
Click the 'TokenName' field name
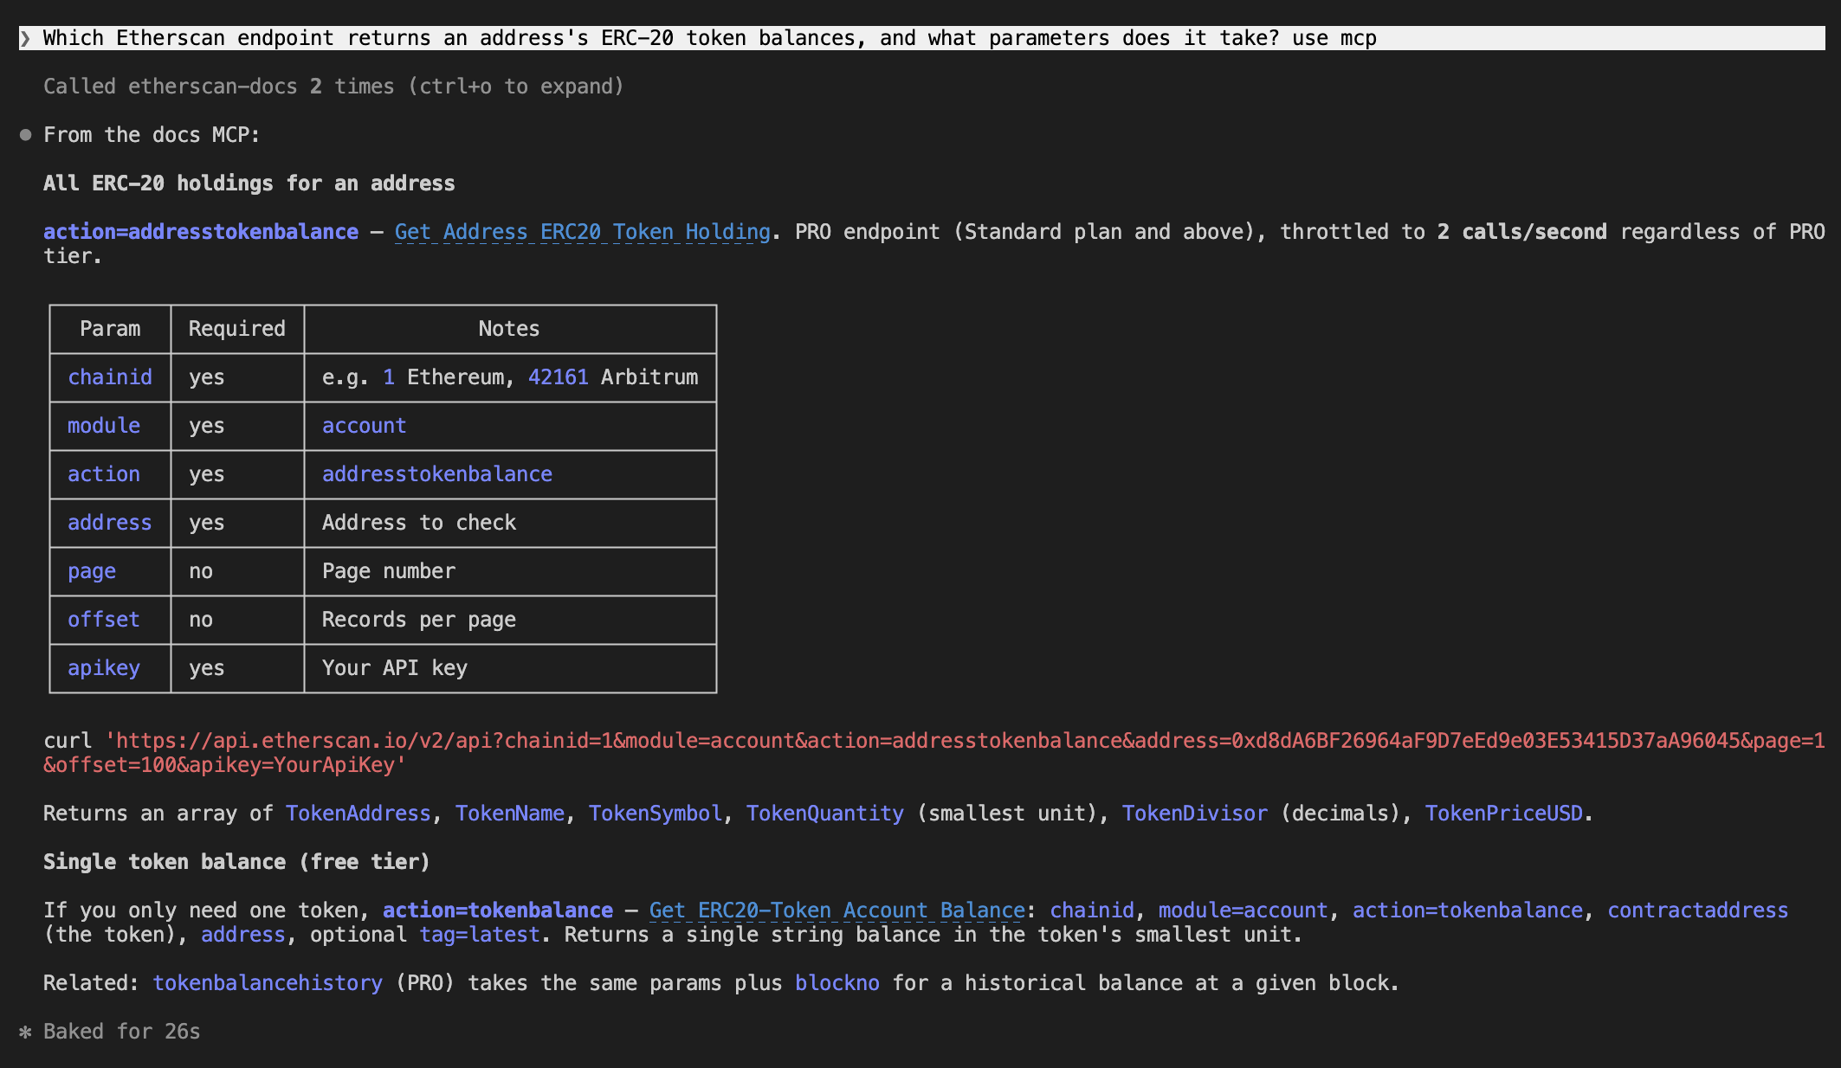[x=510, y=814]
